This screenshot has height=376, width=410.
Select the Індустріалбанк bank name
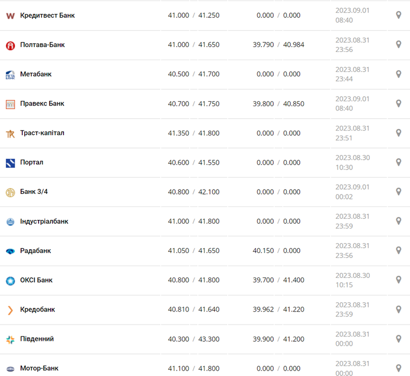click(44, 221)
